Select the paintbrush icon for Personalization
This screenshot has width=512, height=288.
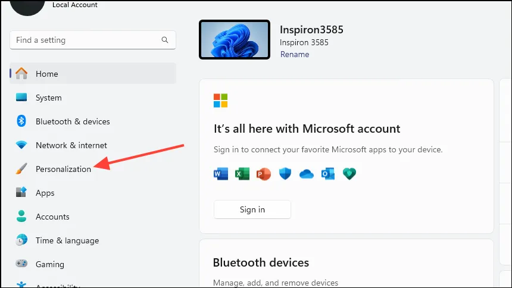tap(21, 169)
